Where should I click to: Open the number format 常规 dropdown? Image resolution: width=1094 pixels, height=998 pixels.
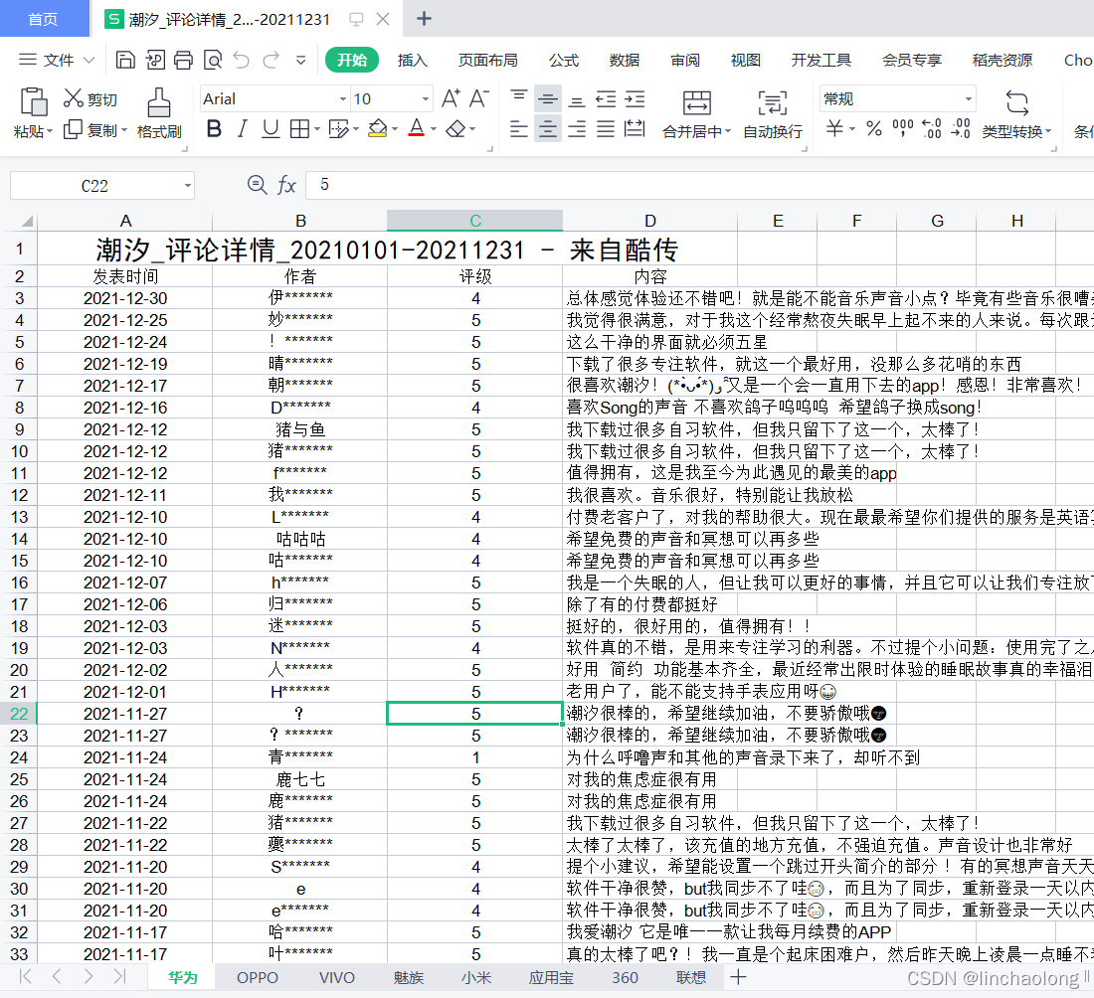(x=969, y=99)
